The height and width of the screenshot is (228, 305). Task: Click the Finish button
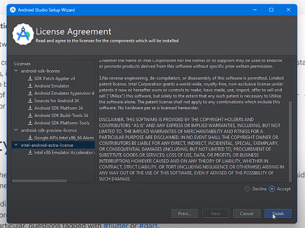(x=278, y=214)
